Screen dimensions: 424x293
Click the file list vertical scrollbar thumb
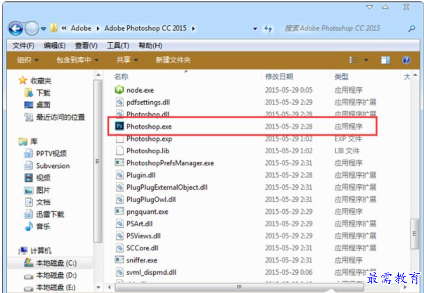415,234
